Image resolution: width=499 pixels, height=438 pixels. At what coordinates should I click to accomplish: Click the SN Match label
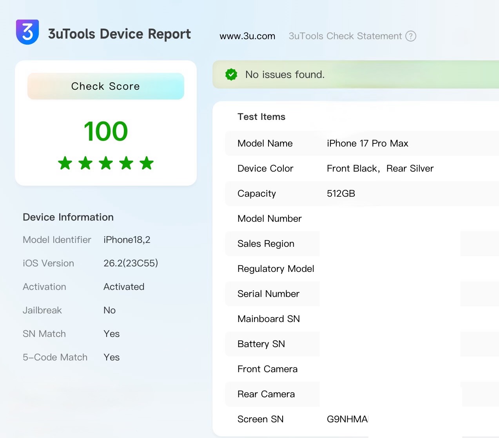coord(44,334)
